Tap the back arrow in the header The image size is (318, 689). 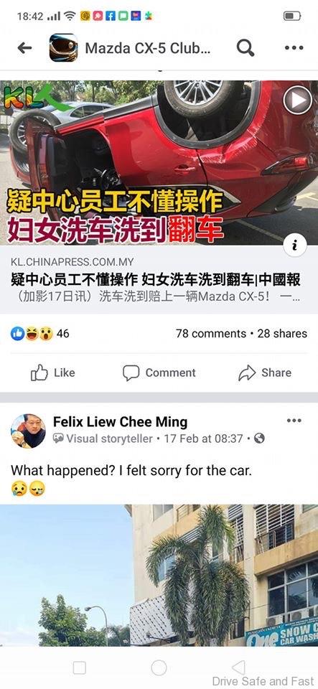tap(24, 48)
